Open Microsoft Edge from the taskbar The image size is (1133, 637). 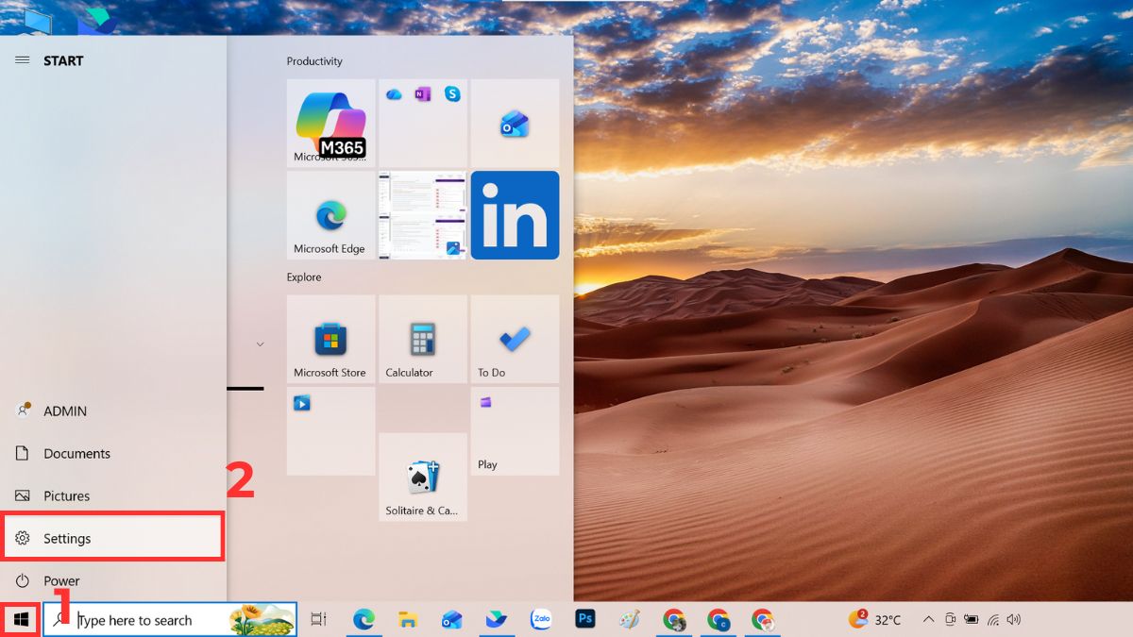364,620
